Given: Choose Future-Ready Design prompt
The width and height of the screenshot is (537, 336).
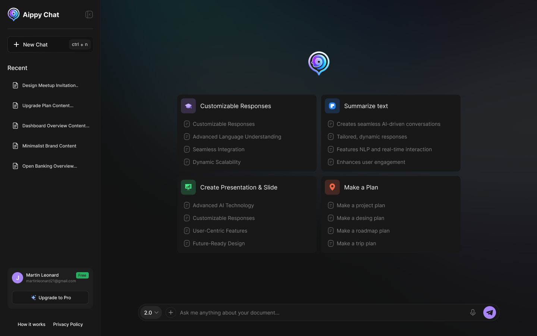Looking at the screenshot, I should (219, 243).
